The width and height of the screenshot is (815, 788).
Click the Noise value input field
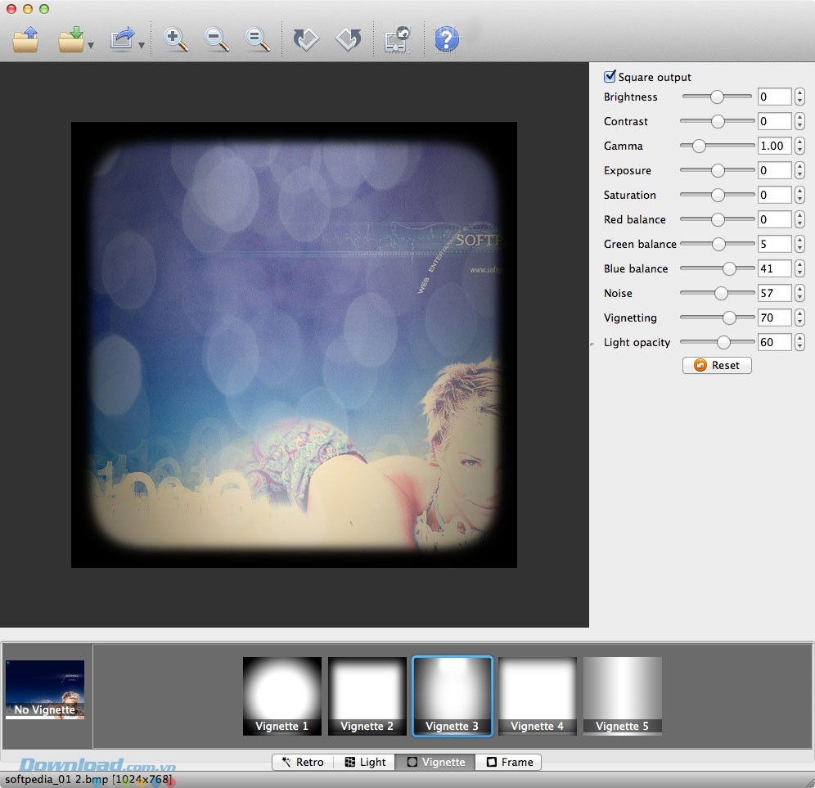pos(774,293)
